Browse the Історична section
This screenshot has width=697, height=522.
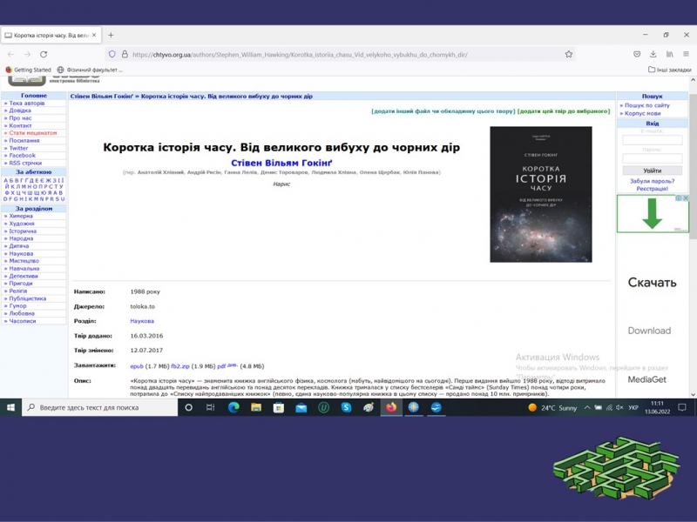[x=23, y=231]
